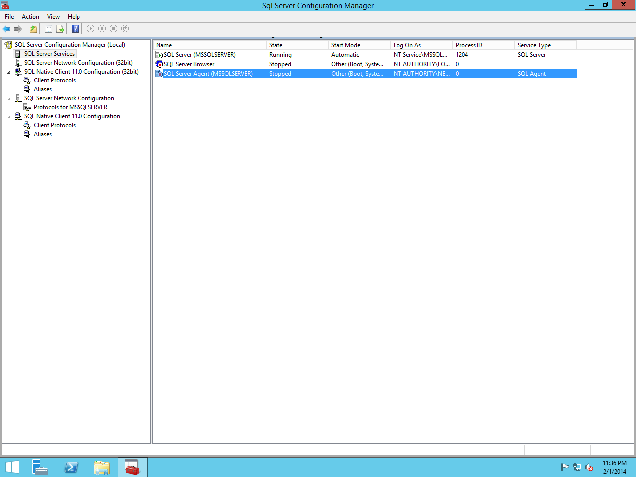The image size is (636, 477).
Task: Click the Up one level folder icon
Action: point(33,29)
